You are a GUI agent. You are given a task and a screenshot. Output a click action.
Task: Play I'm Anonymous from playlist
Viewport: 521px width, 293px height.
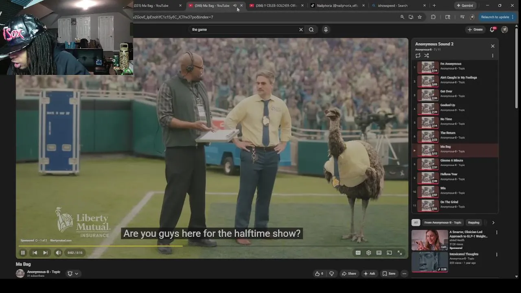[455, 67]
